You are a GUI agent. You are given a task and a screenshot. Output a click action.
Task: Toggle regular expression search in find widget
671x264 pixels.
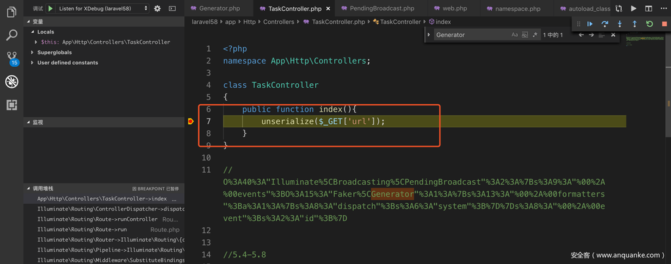click(535, 35)
